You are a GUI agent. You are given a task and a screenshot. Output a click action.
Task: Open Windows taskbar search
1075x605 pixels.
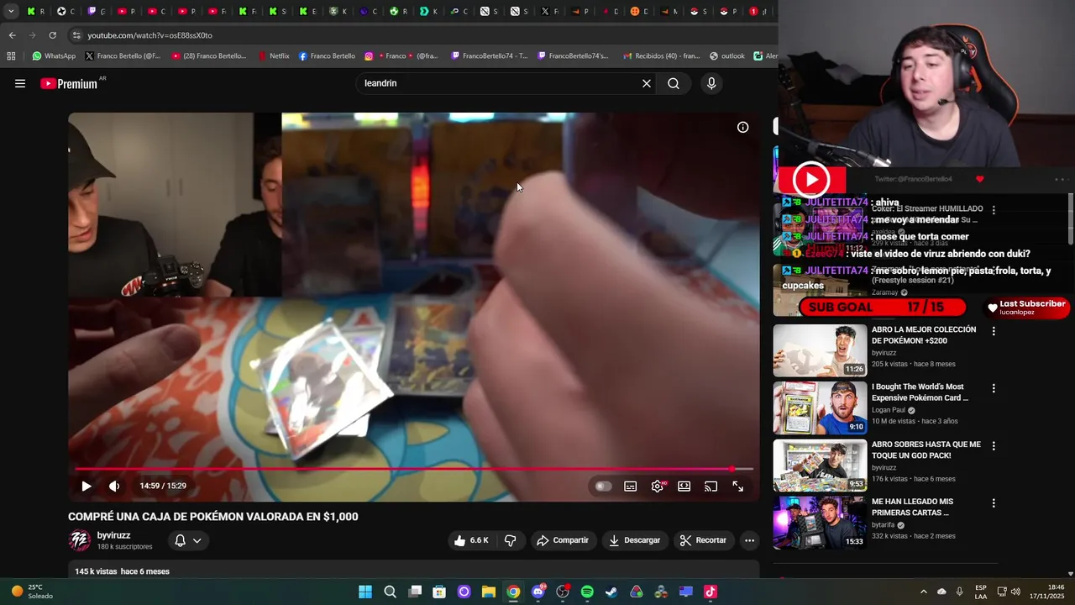[x=390, y=592]
